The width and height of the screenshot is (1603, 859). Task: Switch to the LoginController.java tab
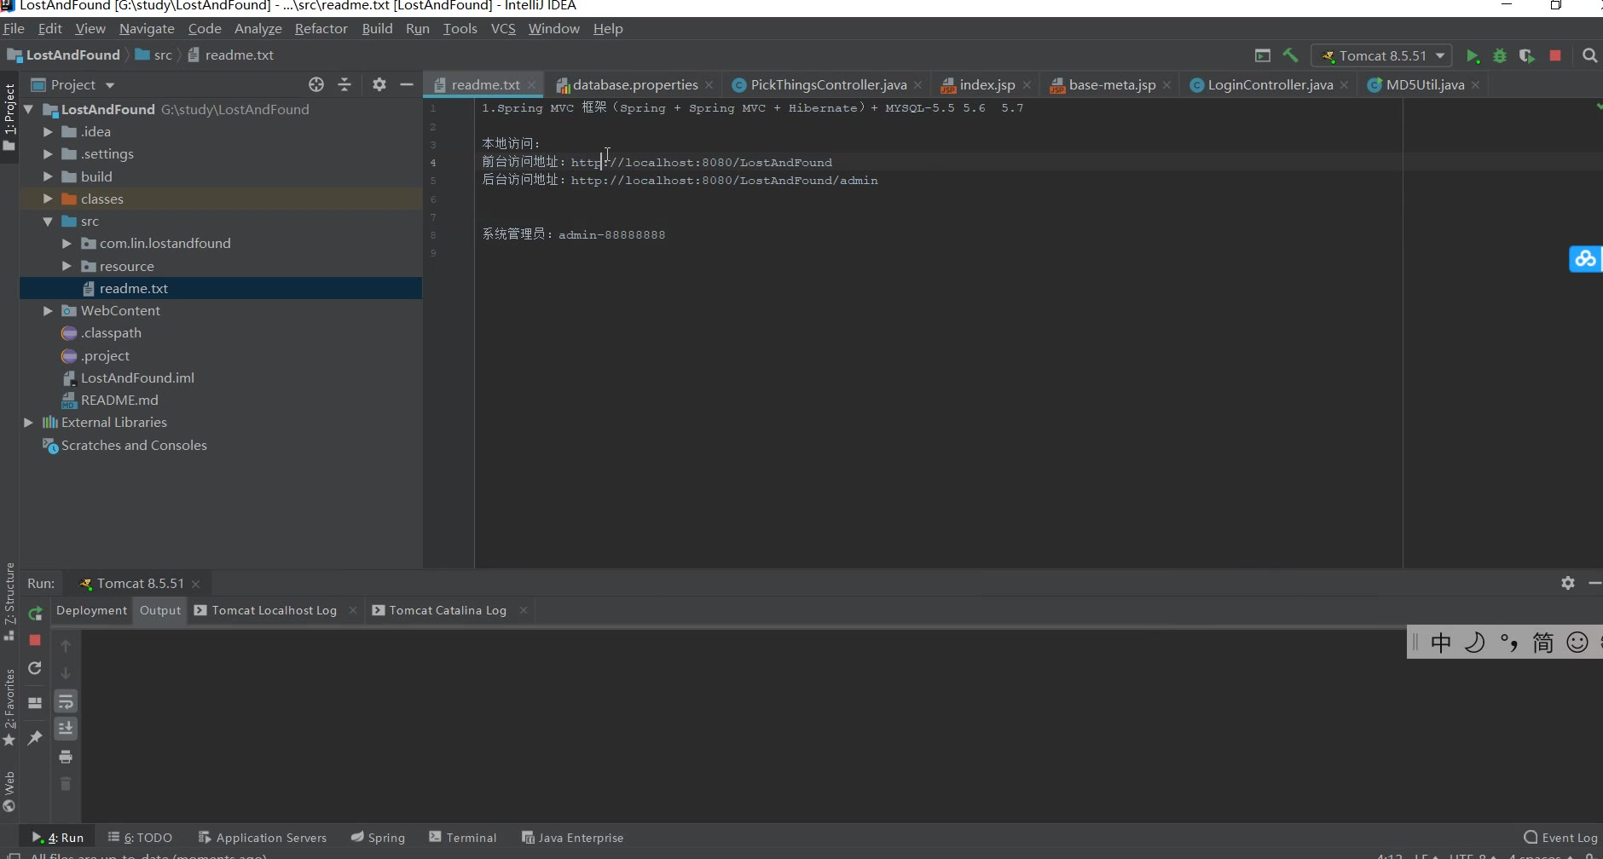(1269, 85)
